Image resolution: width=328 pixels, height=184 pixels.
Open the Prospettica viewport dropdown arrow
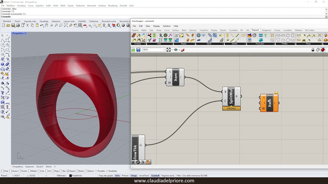coord(26,33)
